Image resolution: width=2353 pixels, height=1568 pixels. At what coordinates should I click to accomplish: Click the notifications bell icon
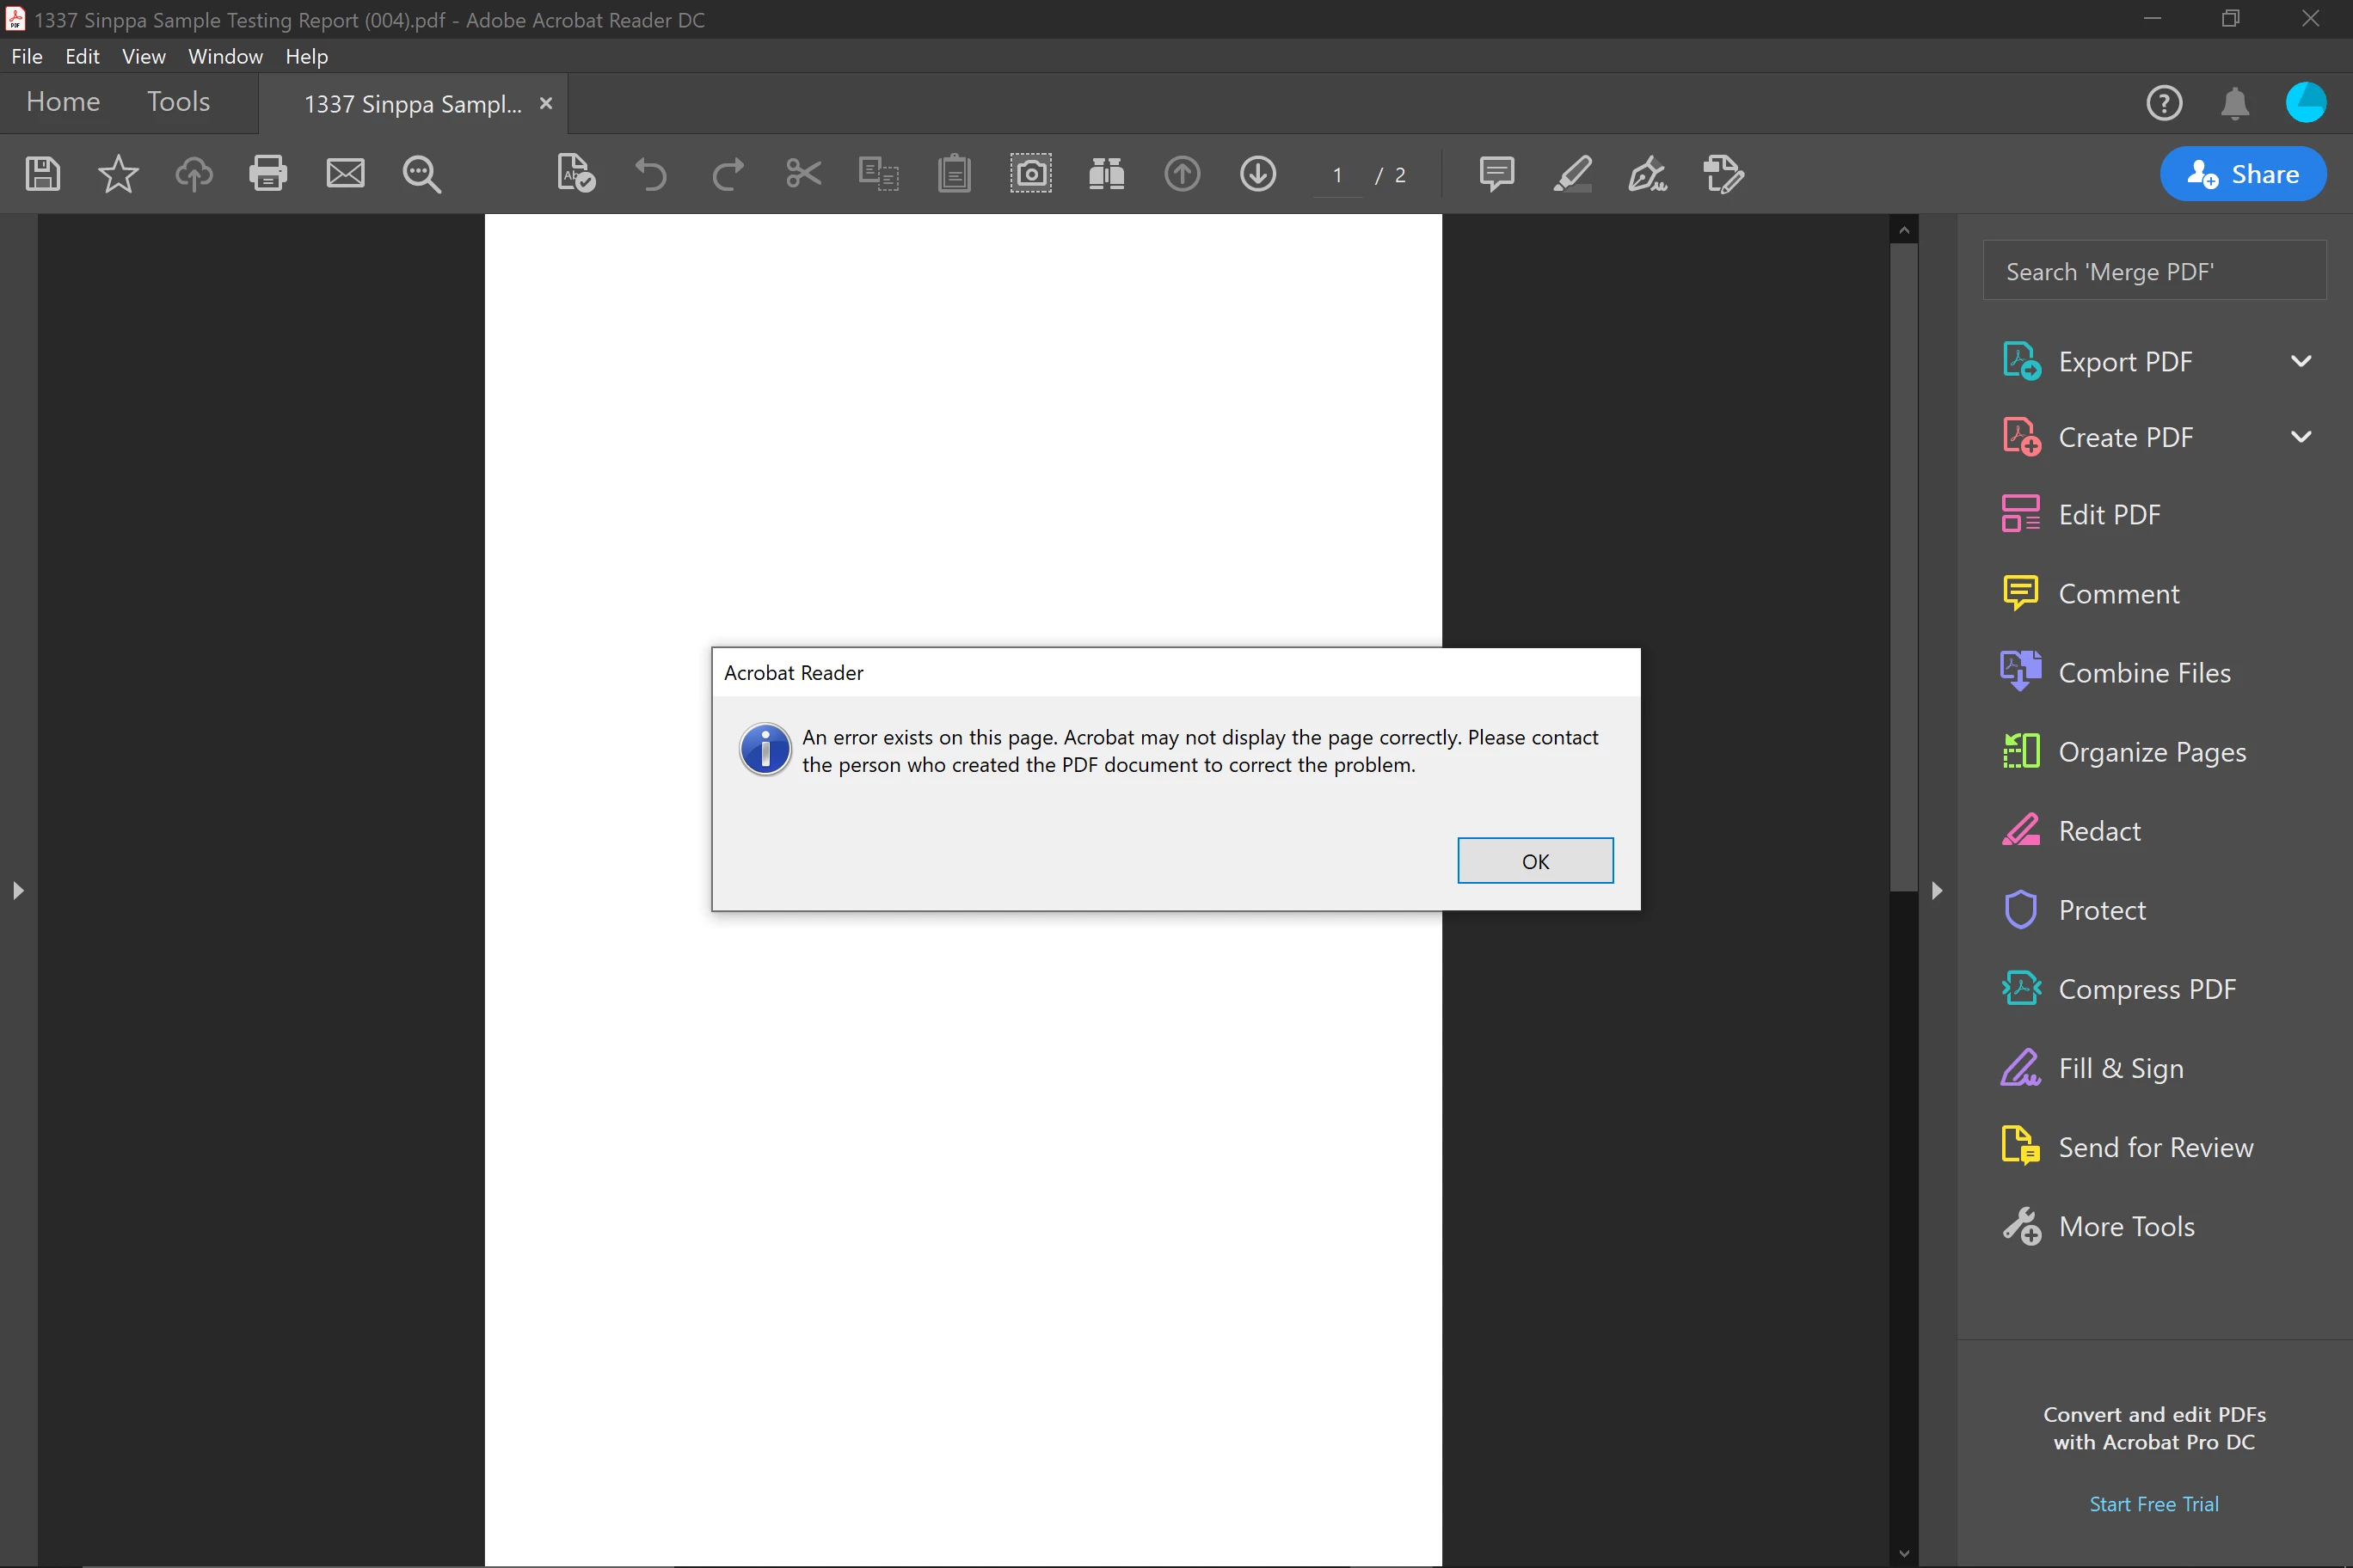click(x=2234, y=103)
